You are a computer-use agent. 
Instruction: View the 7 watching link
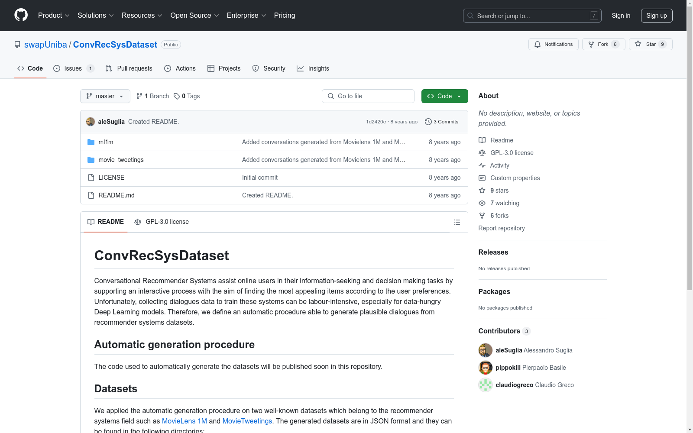click(x=499, y=203)
